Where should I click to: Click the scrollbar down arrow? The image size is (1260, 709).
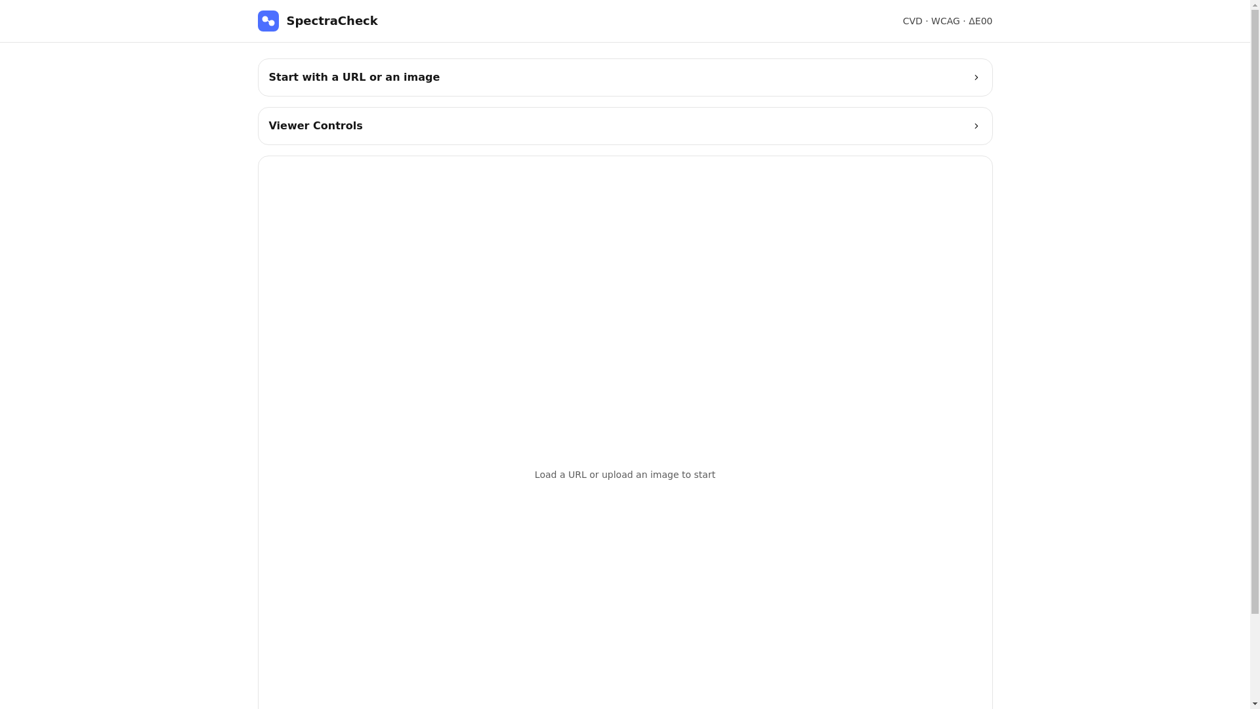pos(1255,704)
